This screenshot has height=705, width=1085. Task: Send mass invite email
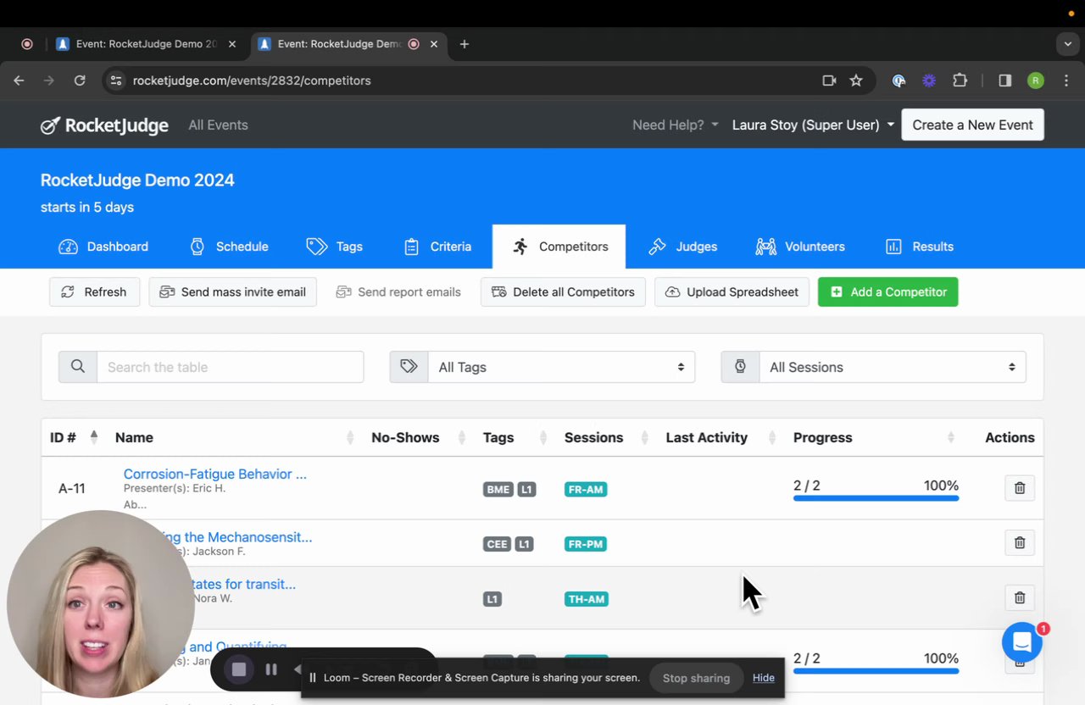tap(233, 292)
